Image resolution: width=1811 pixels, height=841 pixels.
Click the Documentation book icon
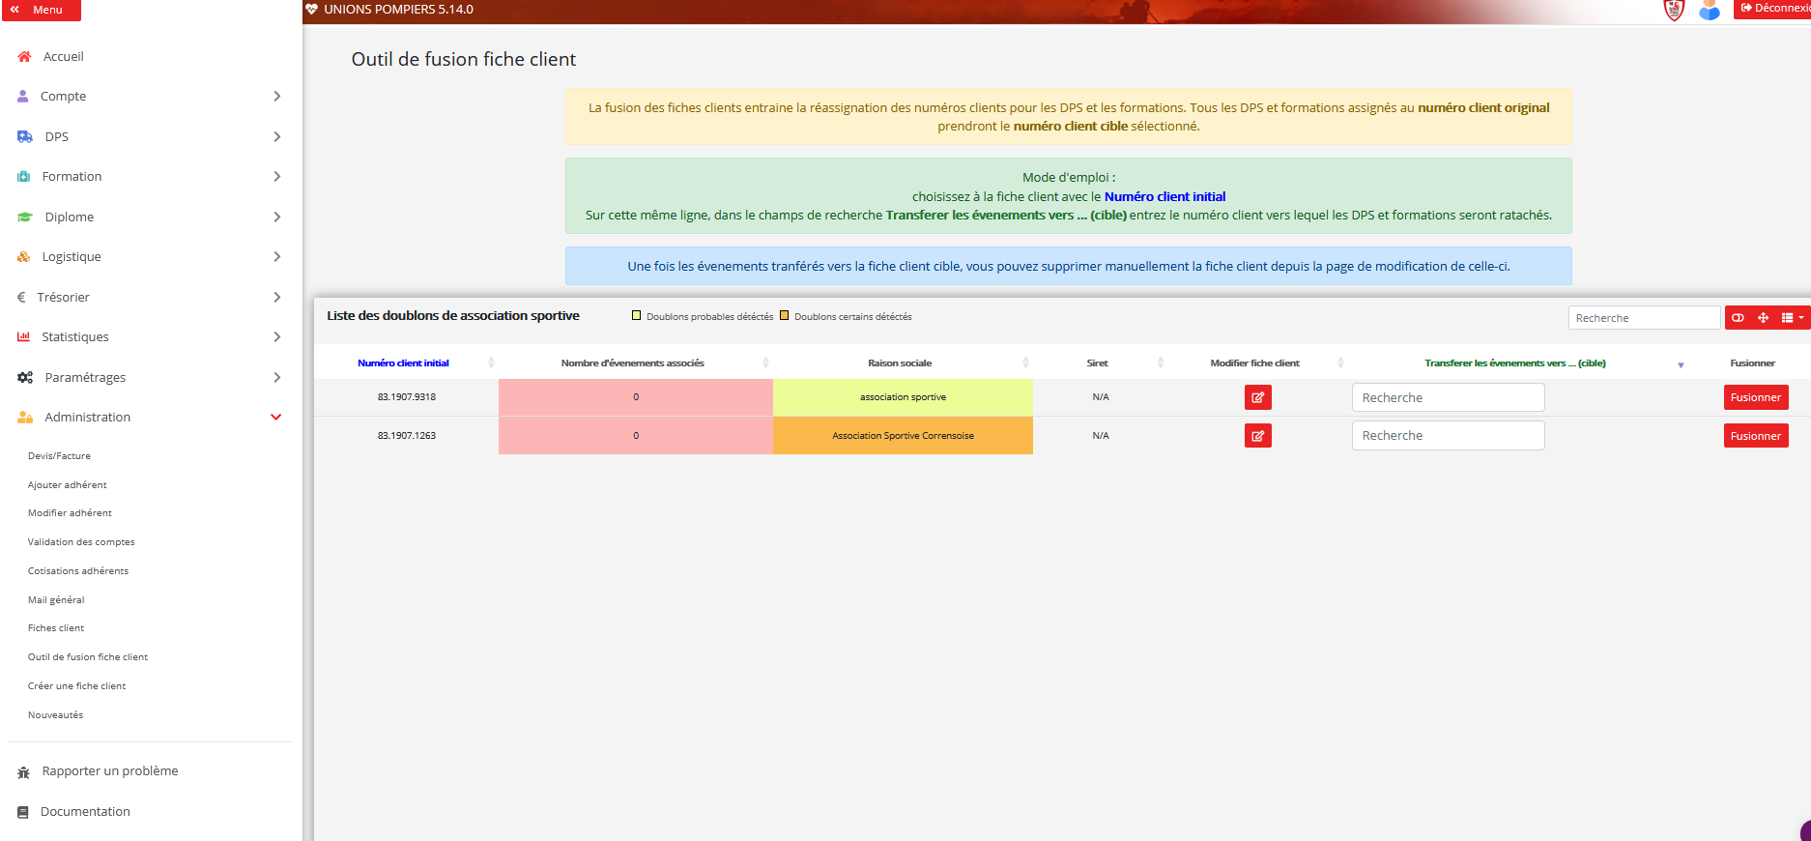(x=23, y=812)
